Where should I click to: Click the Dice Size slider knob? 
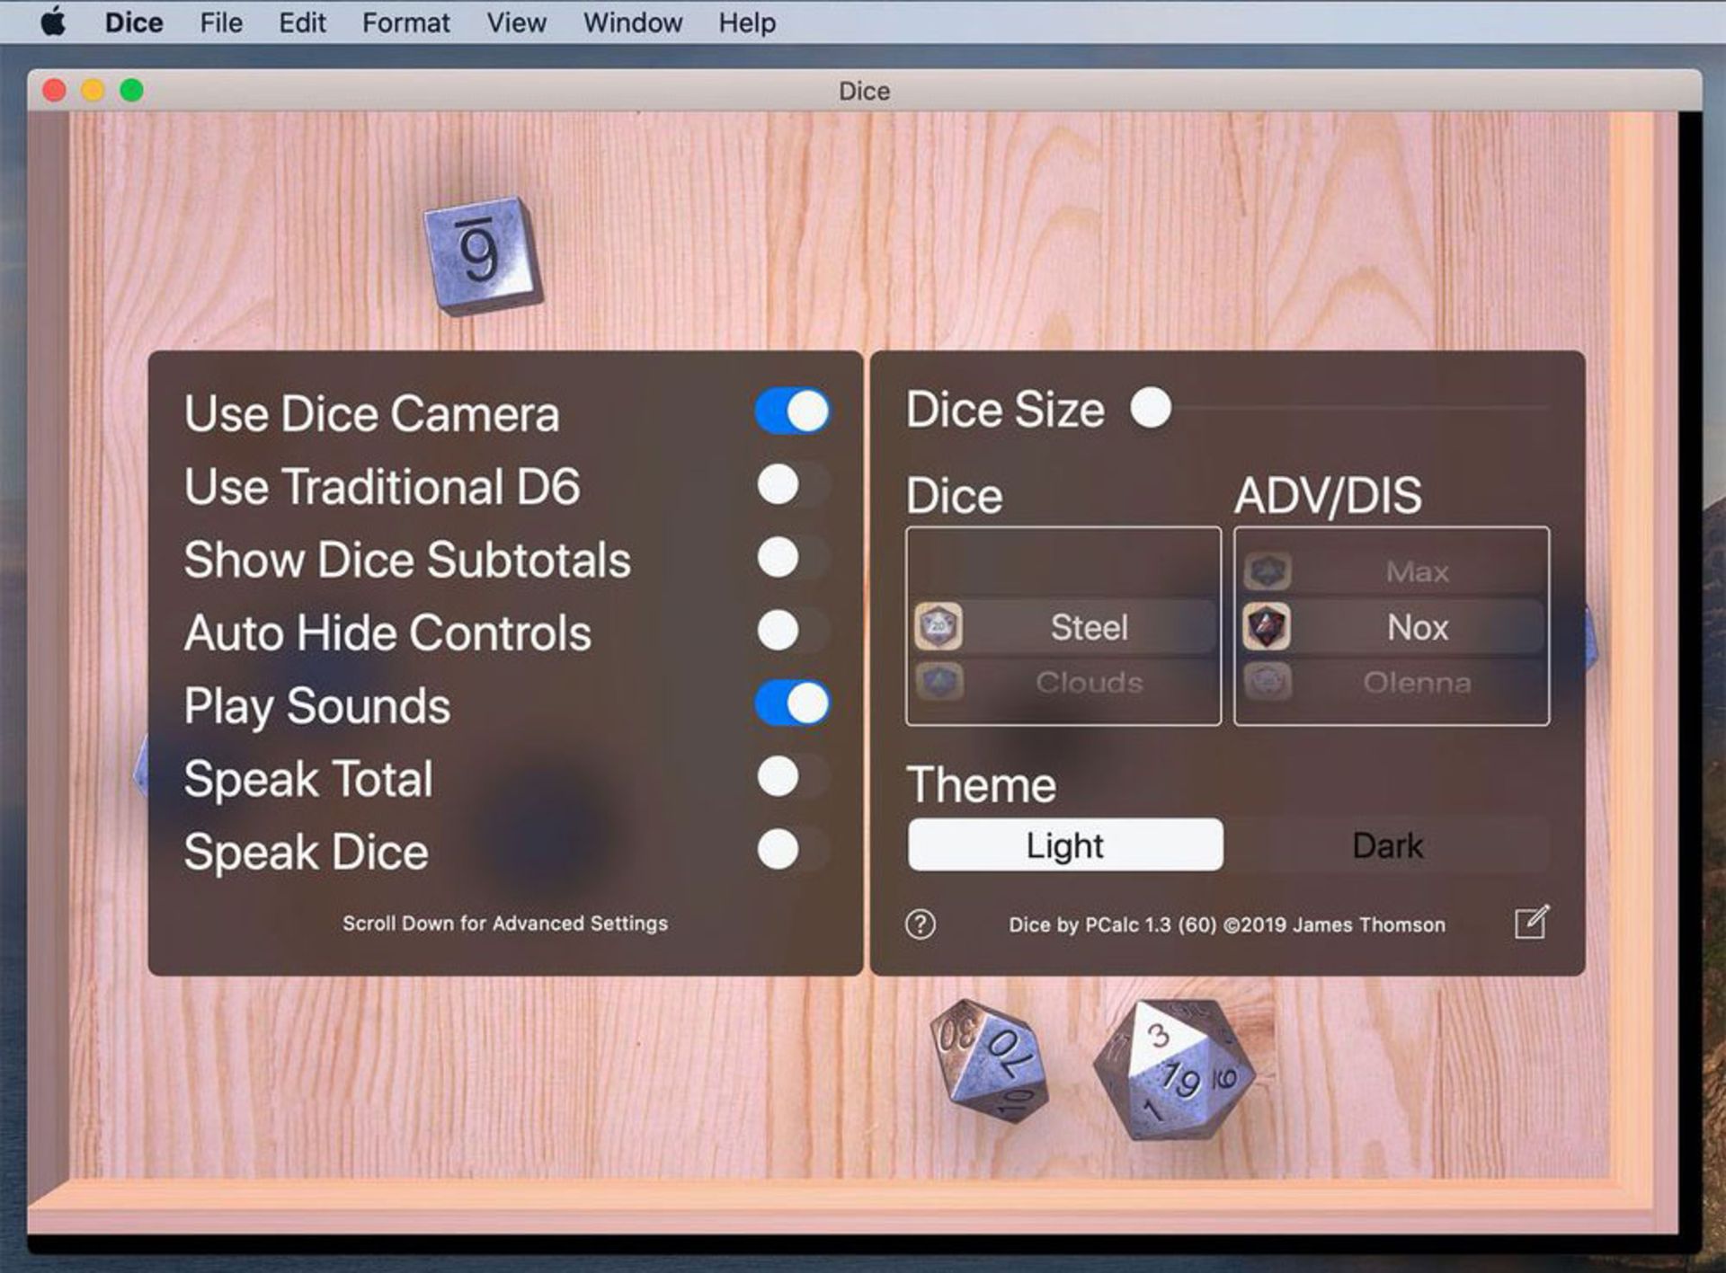click(x=1151, y=408)
